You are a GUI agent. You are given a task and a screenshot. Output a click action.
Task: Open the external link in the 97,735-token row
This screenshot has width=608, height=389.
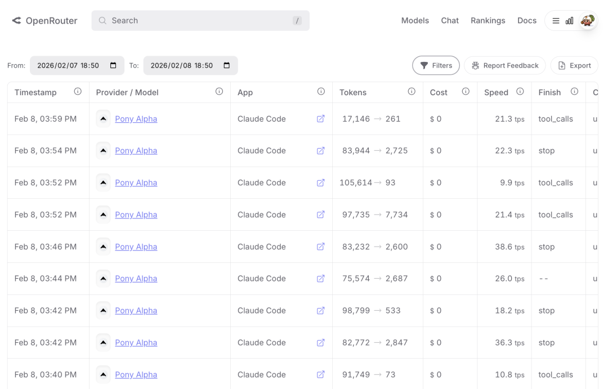pos(321,214)
